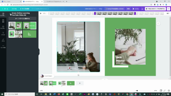Image resolution: width=171 pixels, height=96 pixels.
Task: Open the Templates sidebar panel
Action: (3, 14)
